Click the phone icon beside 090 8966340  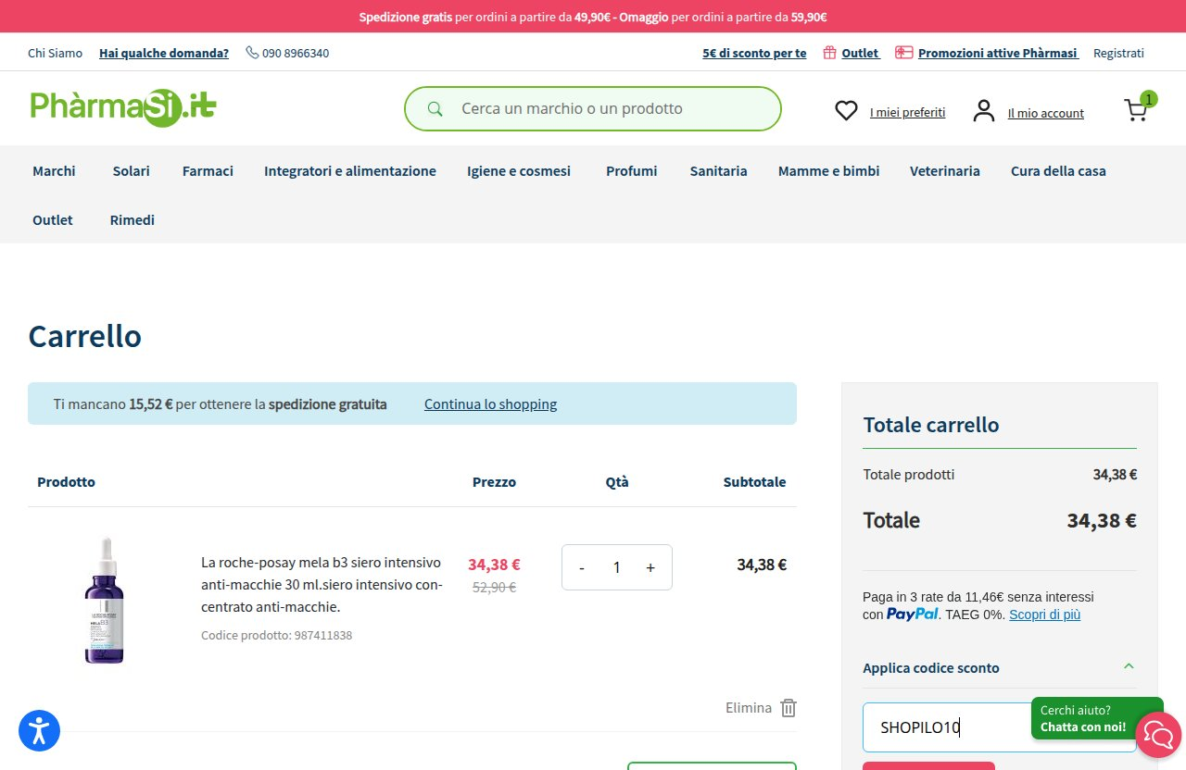(x=252, y=53)
